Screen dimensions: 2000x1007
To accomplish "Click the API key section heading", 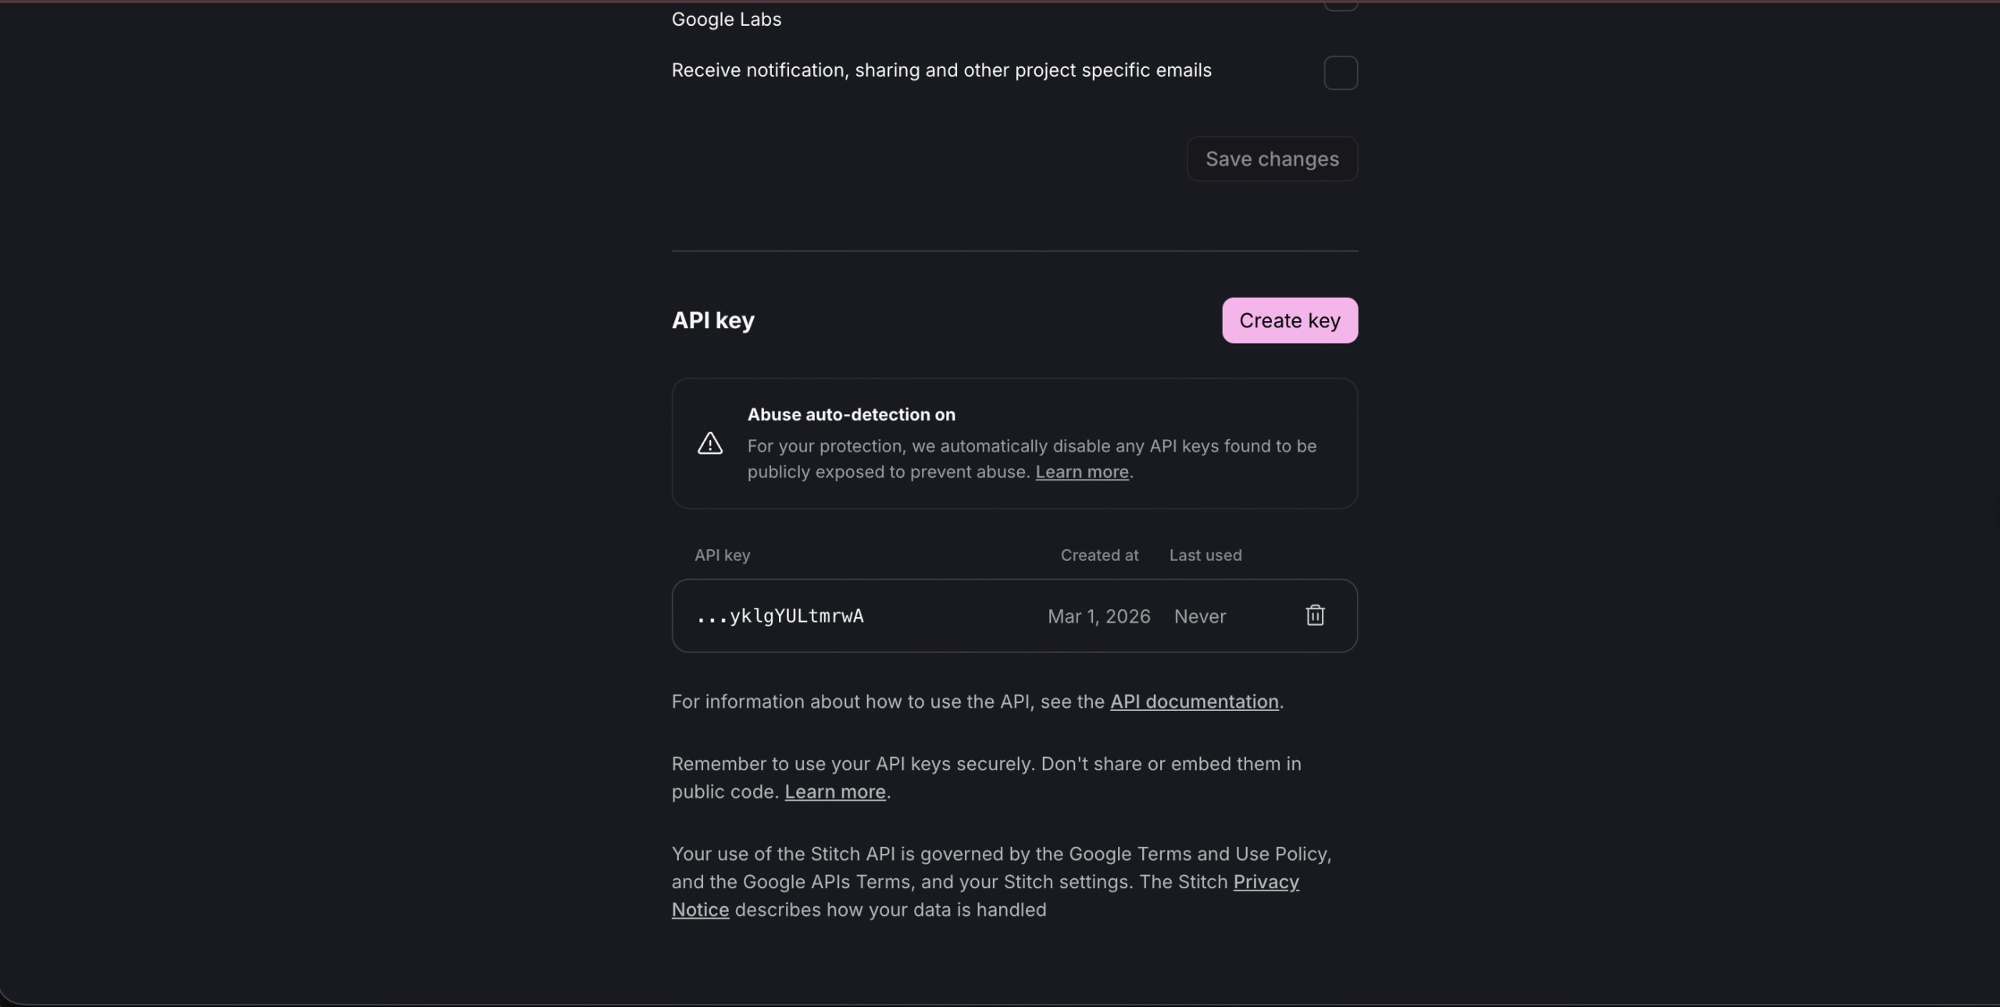I will [x=712, y=320].
